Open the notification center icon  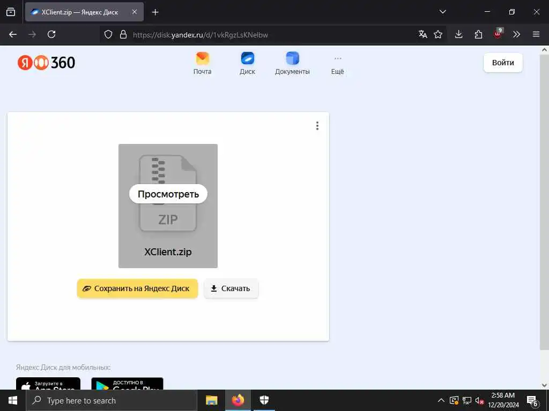(x=532, y=401)
